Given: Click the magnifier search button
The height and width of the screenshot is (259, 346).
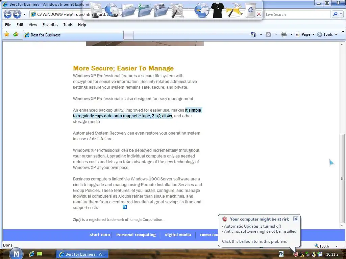Looking at the screenshot, I should (x=336, y=14).
